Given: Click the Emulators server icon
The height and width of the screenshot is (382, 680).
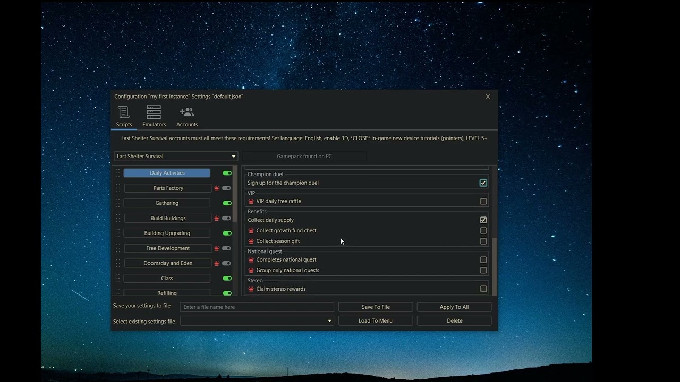Looking at the screenshot, I should pos(154,112).
